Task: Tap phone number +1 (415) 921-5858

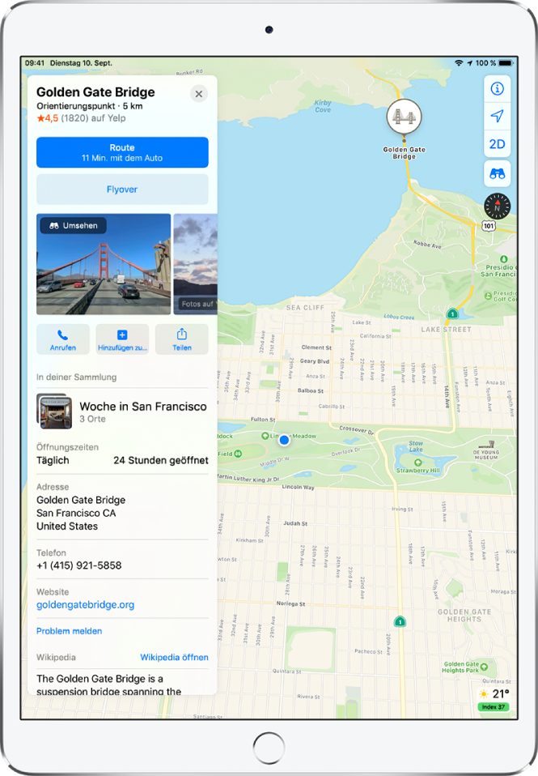Action: point(79,565)
